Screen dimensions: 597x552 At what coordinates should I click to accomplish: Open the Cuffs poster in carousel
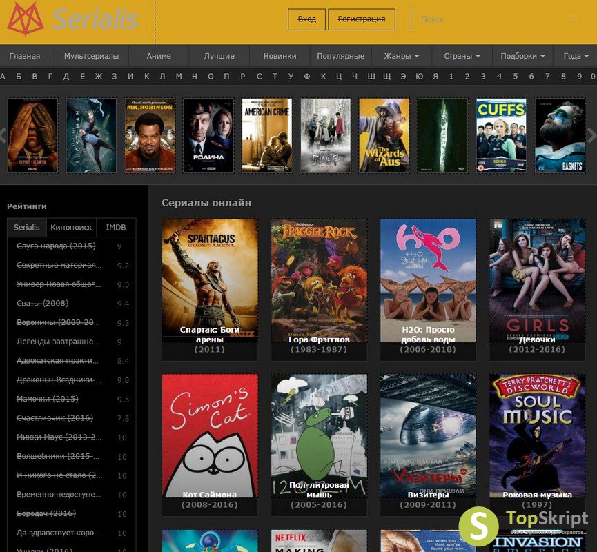coord(501,135)
